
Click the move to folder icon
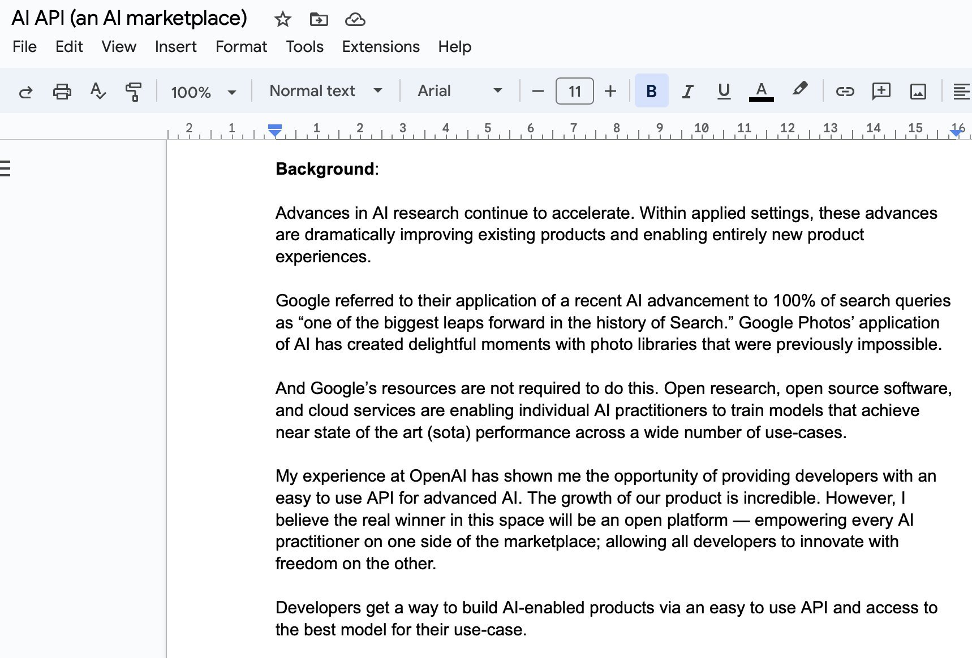click(x=319, y=20)
